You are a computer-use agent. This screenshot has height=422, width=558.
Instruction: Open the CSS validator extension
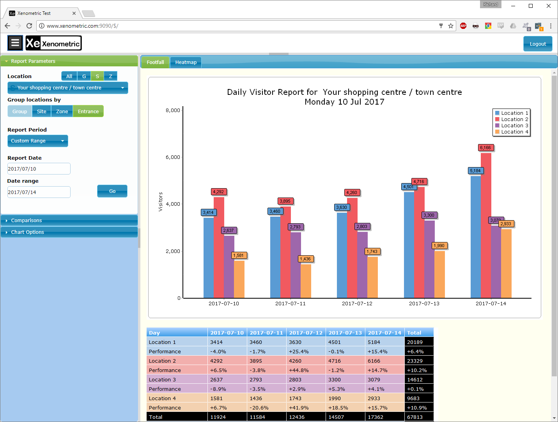[501, 26]
